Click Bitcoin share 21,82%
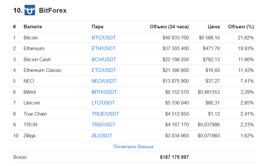Screen dimensions: 265x166 point(246,38)
